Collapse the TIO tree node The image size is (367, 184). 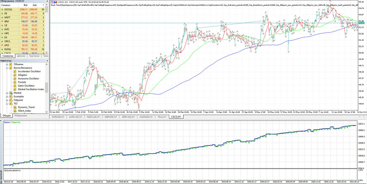pos(7,104)
